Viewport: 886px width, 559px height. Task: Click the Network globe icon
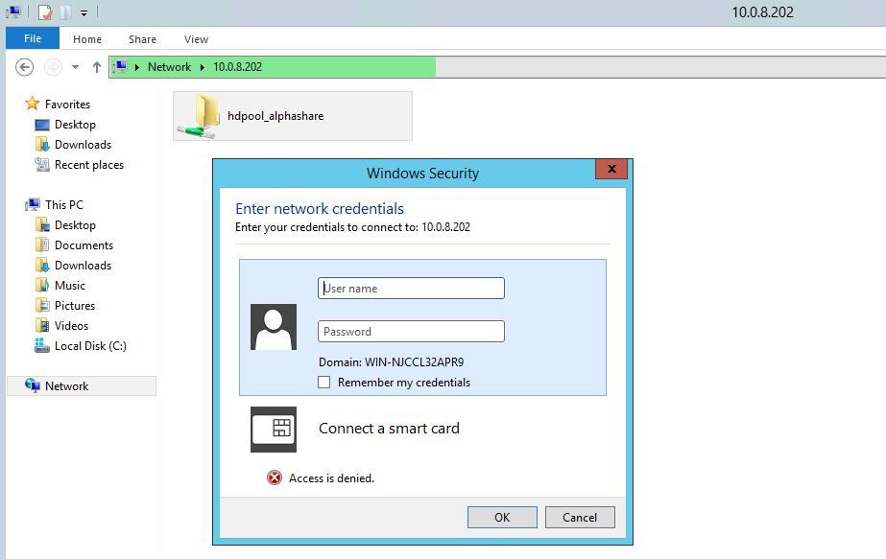[x=33, y=385]
